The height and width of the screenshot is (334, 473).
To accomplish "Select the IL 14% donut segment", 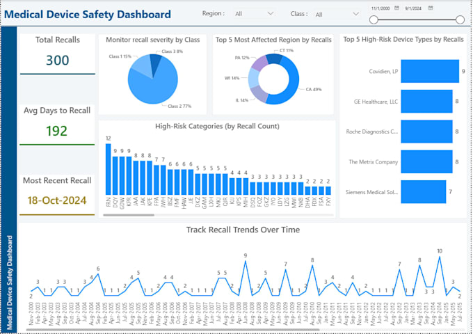I will click(259, 94).
